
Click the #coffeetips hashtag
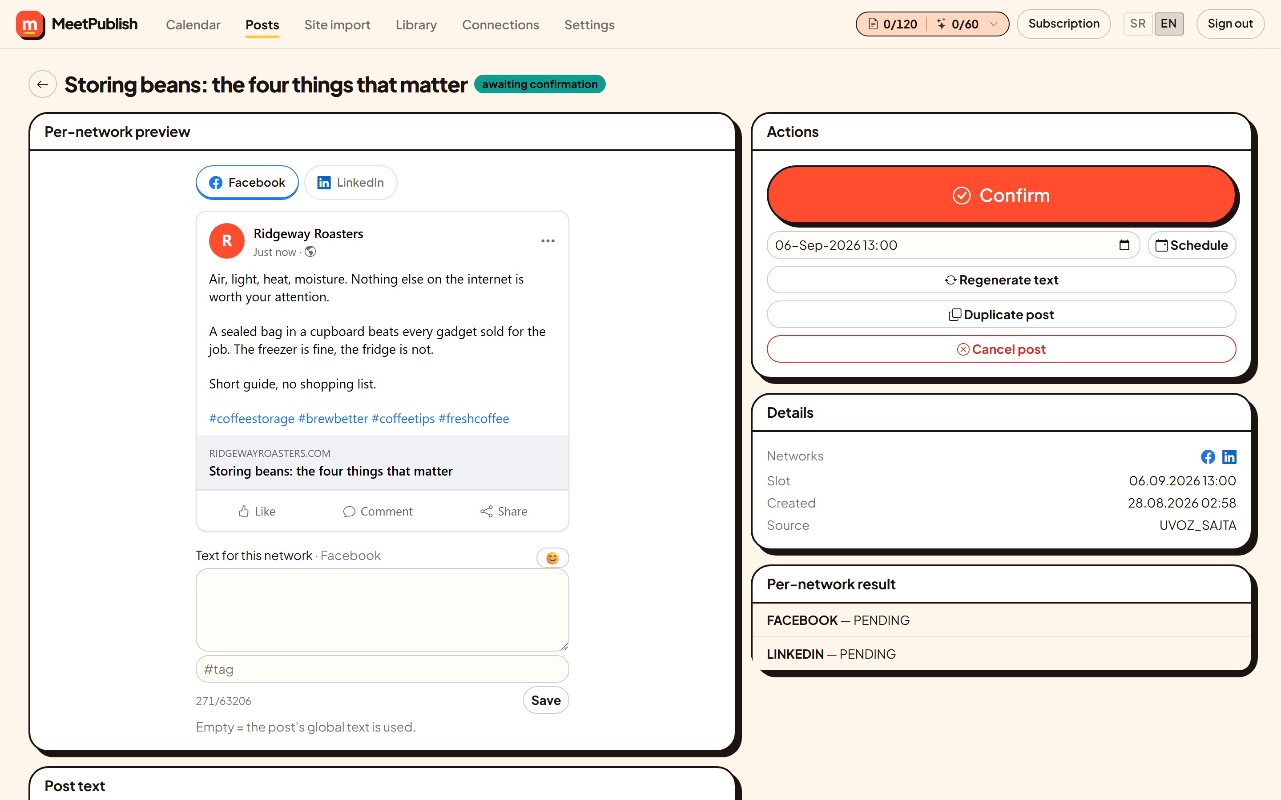point(403,419)
